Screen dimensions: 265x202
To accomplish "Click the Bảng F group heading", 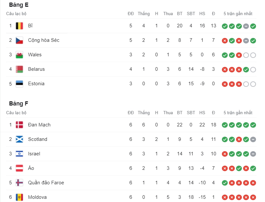I will 19,104.
